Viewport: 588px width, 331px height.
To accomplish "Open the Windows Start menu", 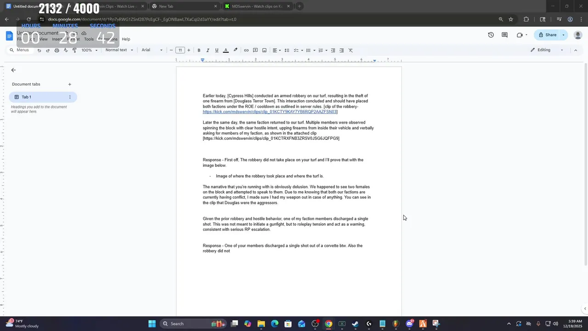I will 152,324.
